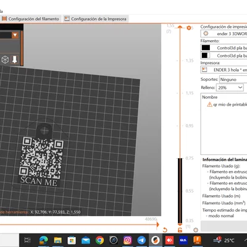Click the printer preset icon beside ENDER 3
Image resolution: width=247 pixels, height=247 pixels.
point(204,70)
